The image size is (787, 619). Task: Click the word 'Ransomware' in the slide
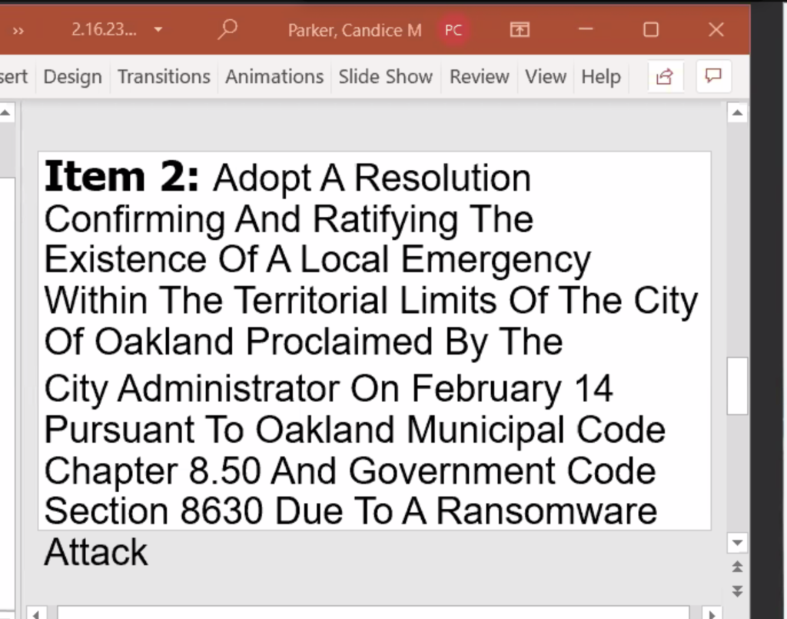click(546, 511)
